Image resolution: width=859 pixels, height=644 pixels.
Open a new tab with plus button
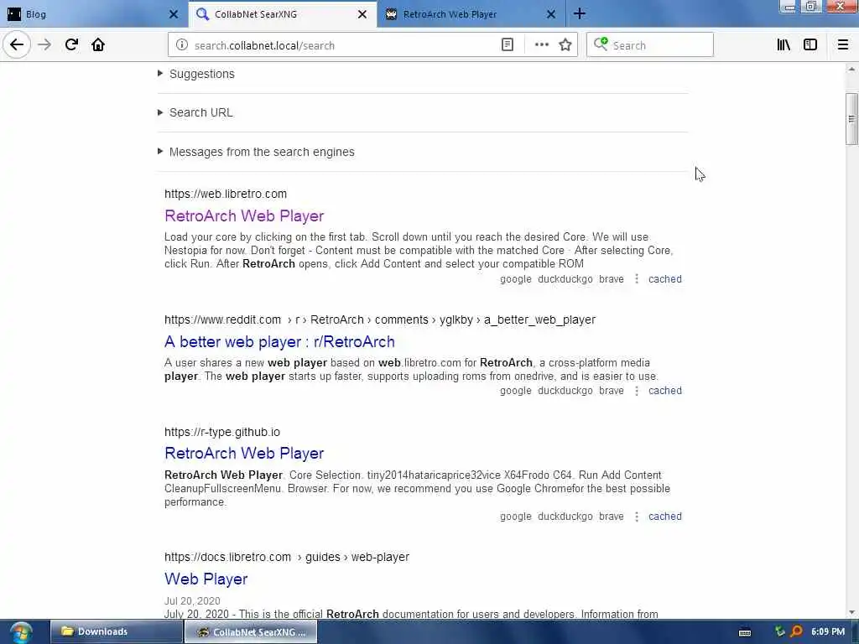(x=580, y=13)
